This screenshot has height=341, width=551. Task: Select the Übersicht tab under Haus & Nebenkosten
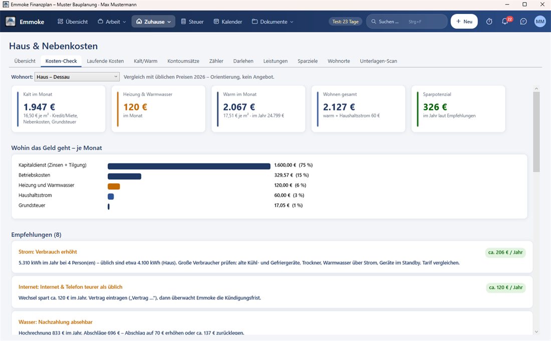point(25,61)
